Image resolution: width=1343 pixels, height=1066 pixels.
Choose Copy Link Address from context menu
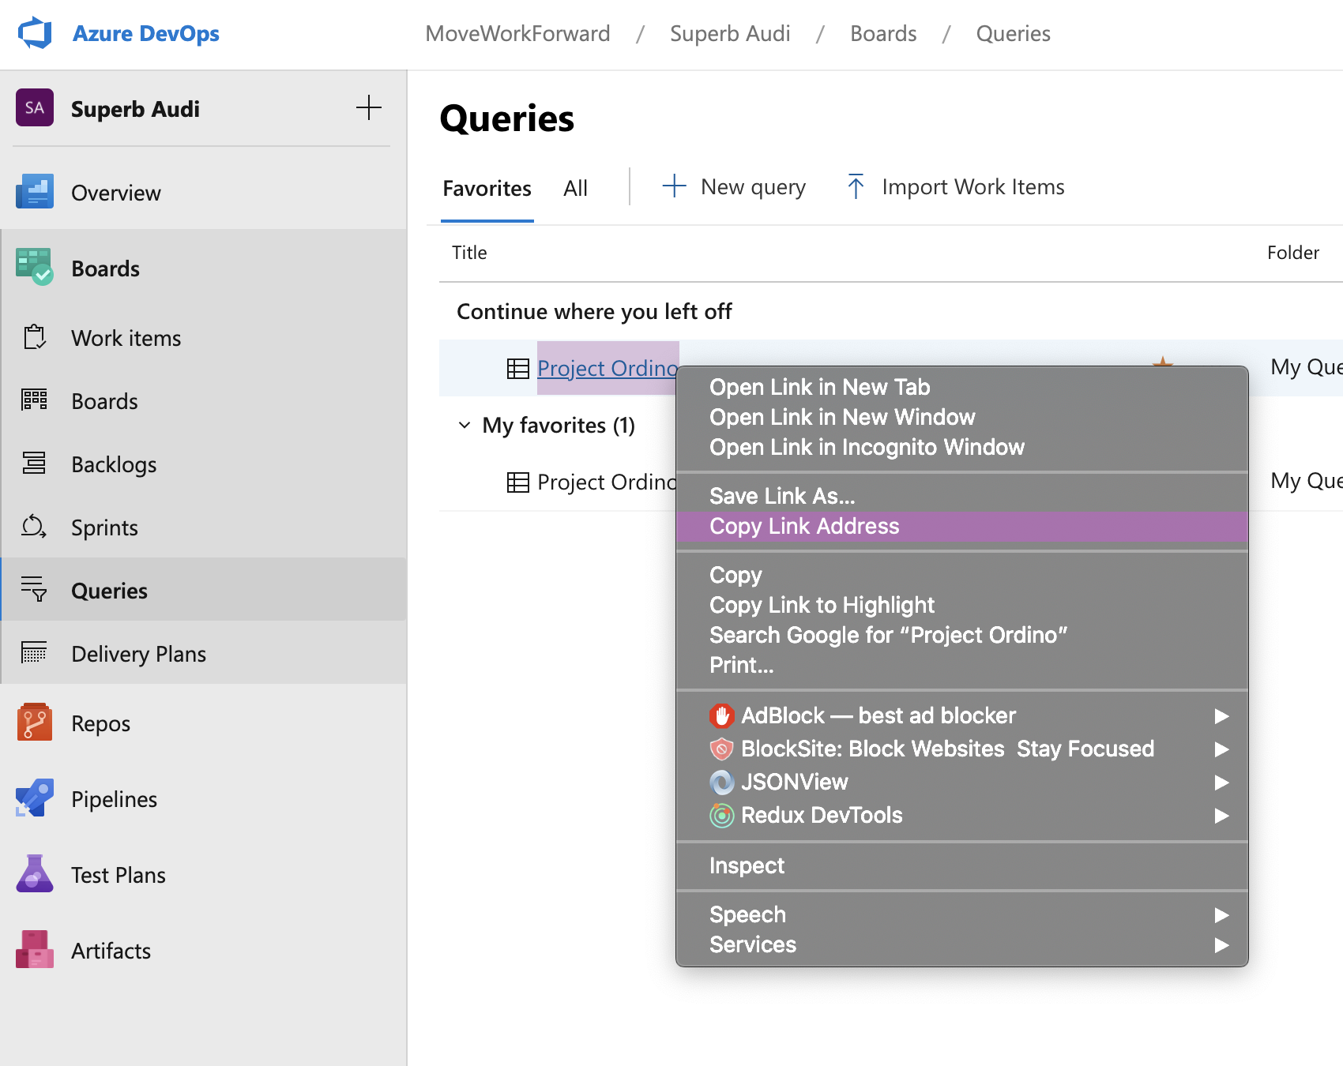(x=804, y=526)
